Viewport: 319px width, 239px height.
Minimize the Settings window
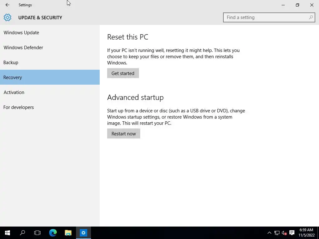283,5
